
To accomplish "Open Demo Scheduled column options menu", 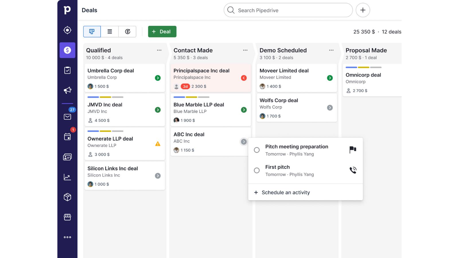I will point(331,50).
